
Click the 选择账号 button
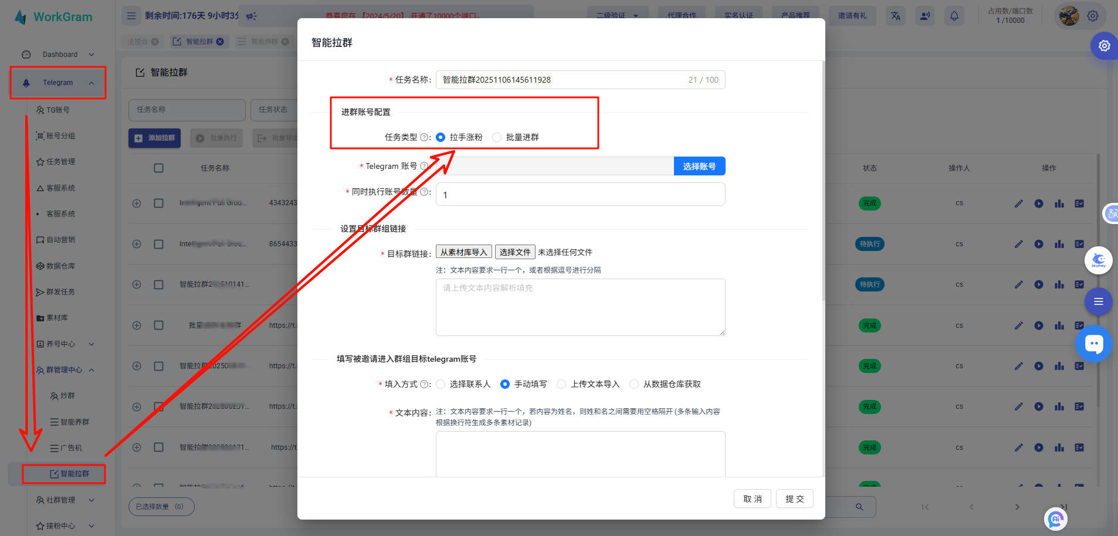click(x=699, y=167)
